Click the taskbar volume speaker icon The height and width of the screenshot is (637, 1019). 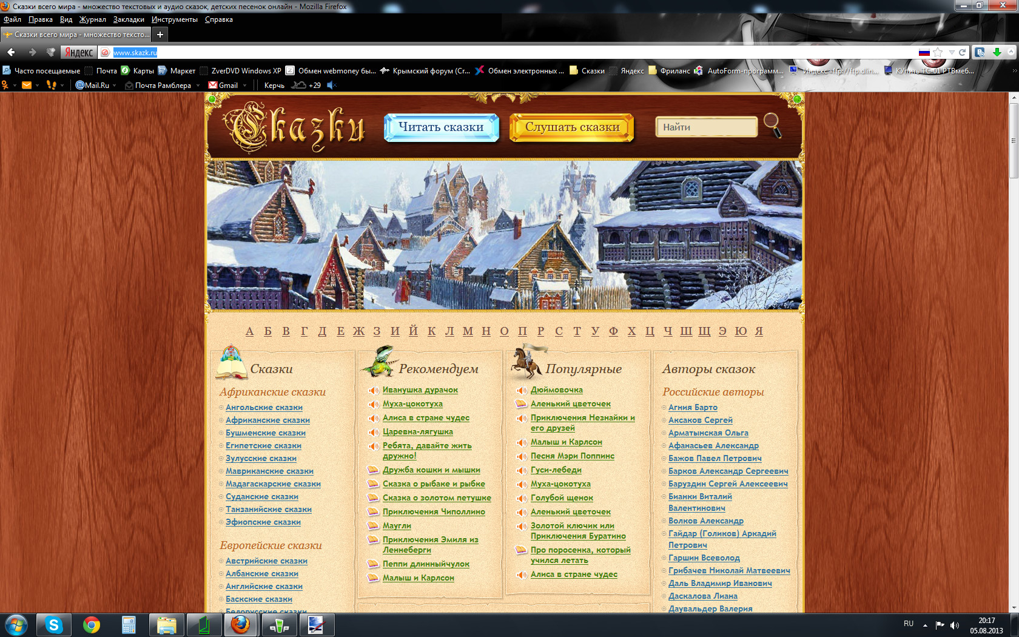[955, 625]
